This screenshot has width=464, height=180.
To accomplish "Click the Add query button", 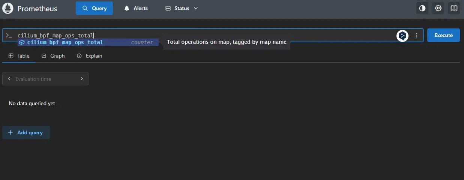I will pyautogui.click(x=26, y=132).
